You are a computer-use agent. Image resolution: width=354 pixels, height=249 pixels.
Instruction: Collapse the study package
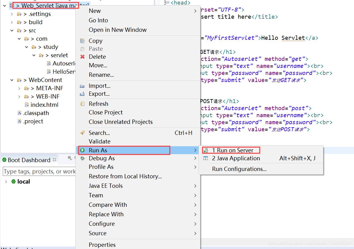coord(27,47)
